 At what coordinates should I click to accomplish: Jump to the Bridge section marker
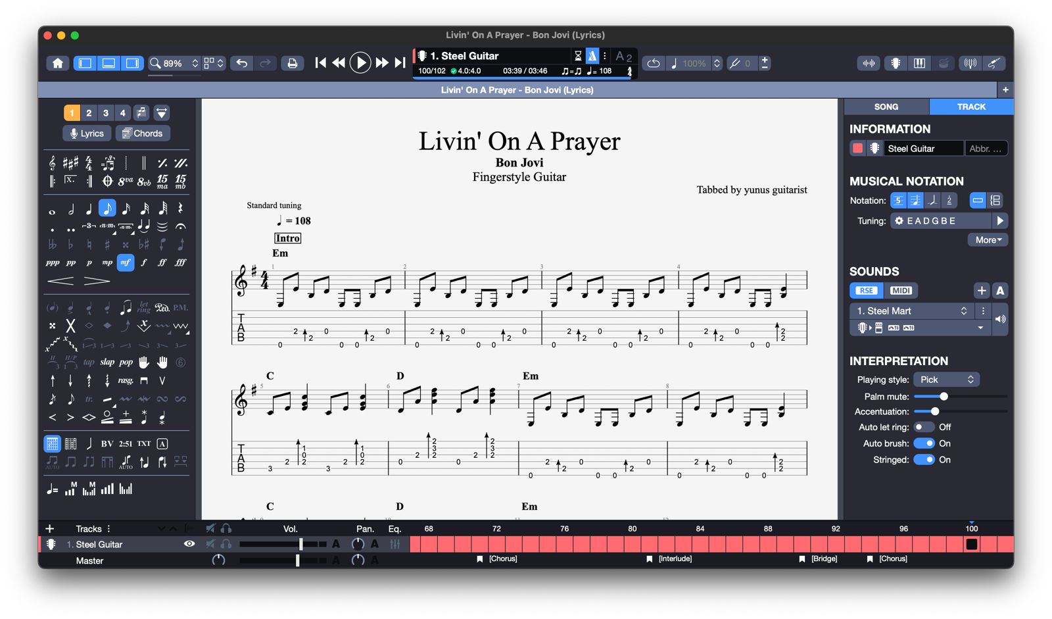[x=818, y=558]
